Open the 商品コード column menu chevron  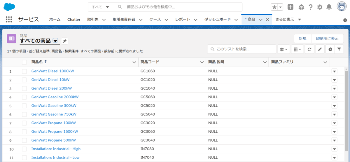click(x=202, y=62)
